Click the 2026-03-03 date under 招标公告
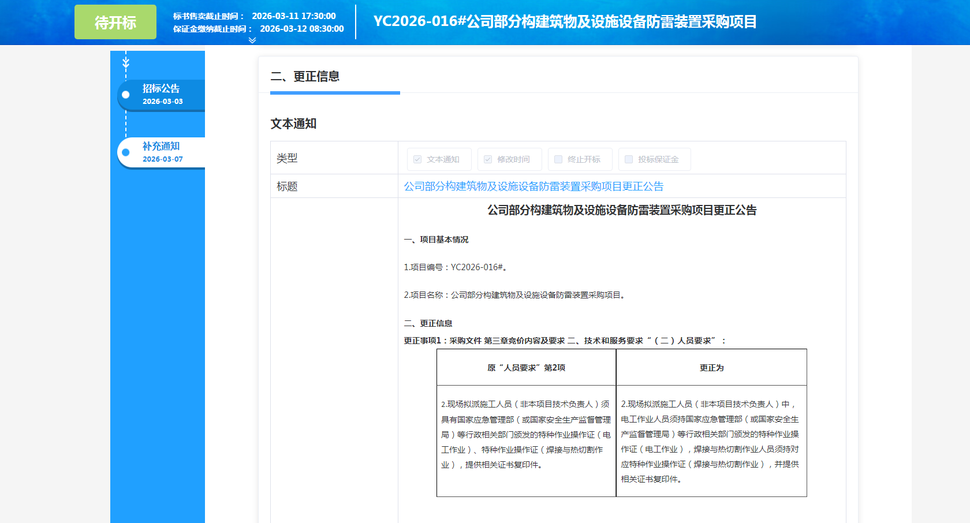Viewport: 970px width, 523px height. (x=163, y=102)
